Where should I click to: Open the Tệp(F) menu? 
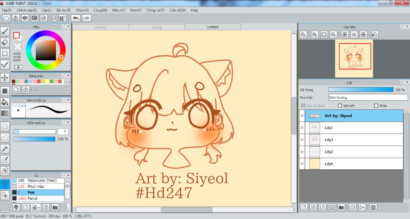pos(6,10)
